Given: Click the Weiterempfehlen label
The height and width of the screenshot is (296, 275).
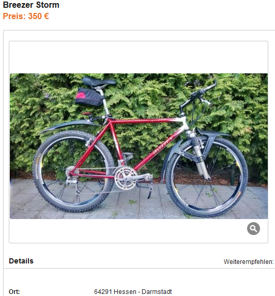Looking at the screenshot, I should pos(249,261).
